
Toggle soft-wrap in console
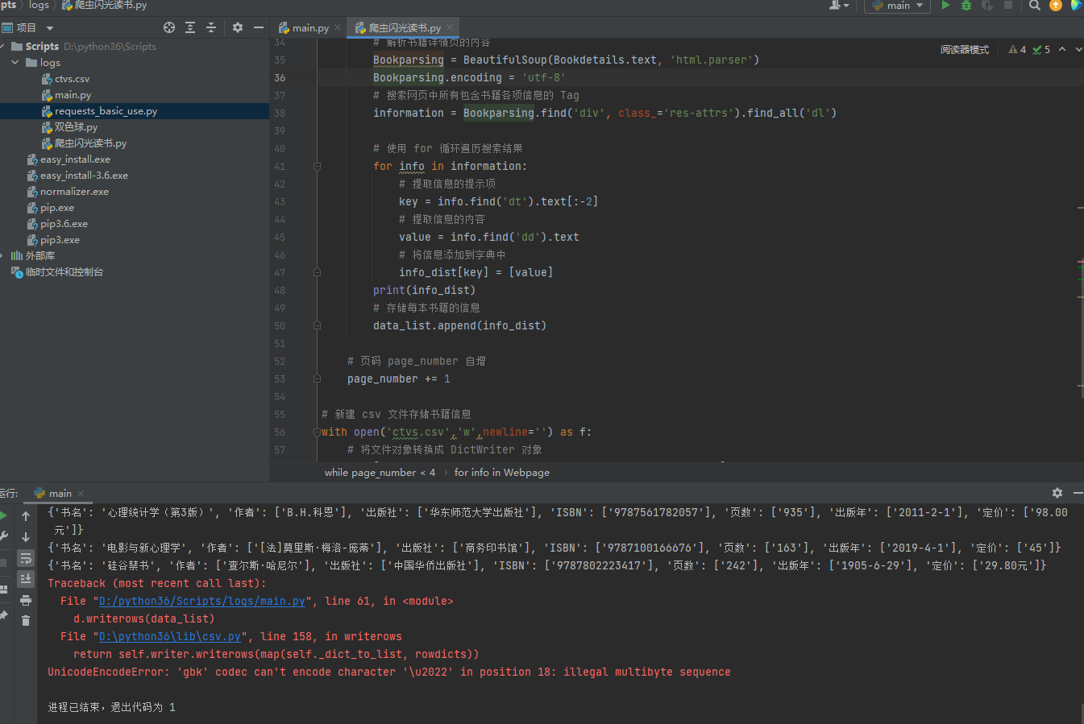[x=26, y=557]
